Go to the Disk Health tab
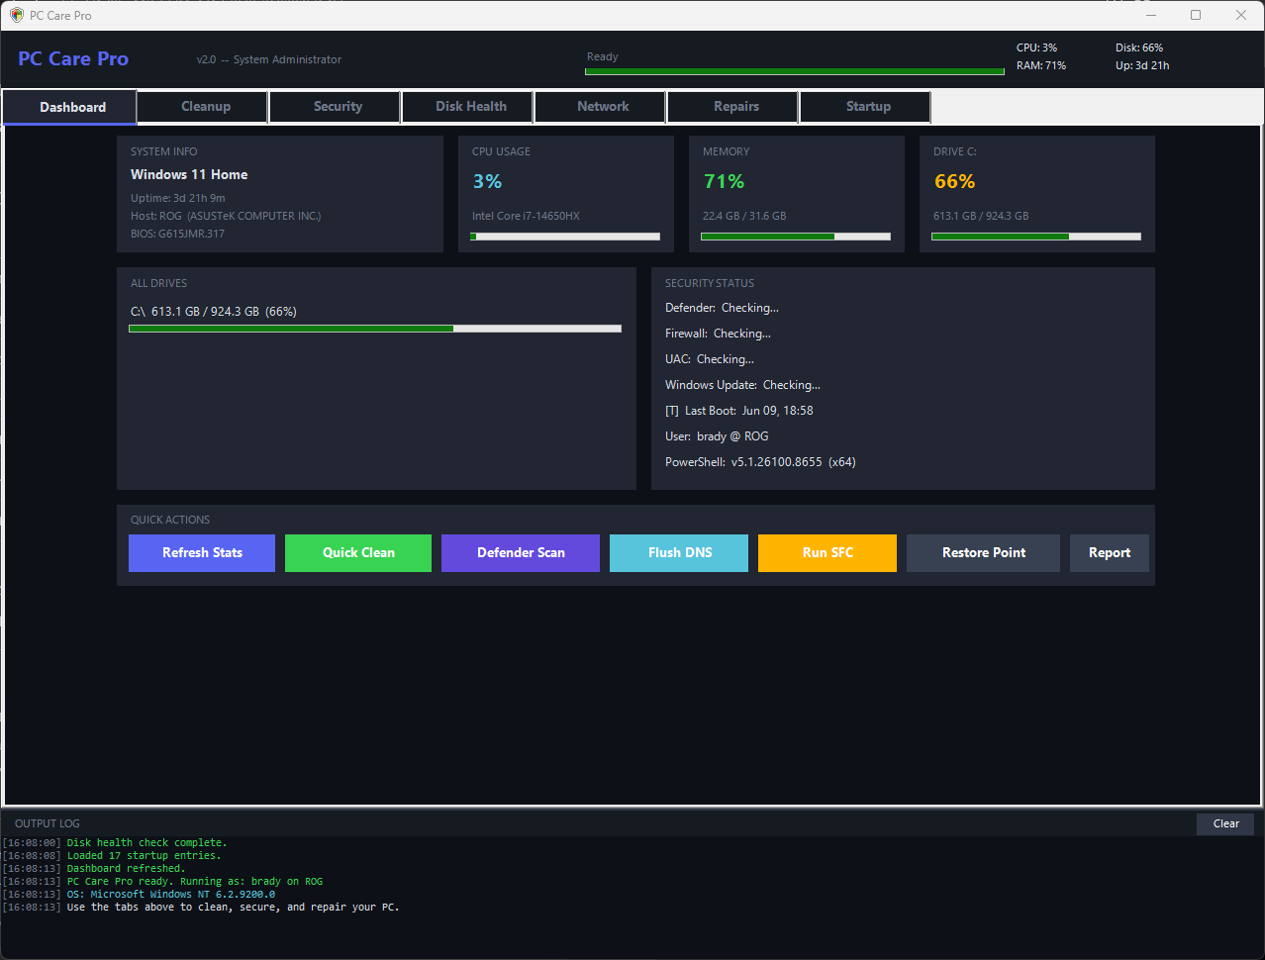1265x960 pixels. click(470, 106)
